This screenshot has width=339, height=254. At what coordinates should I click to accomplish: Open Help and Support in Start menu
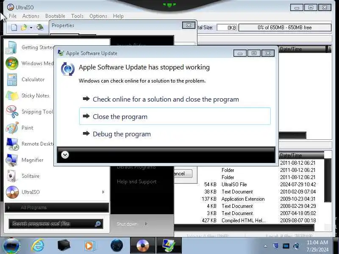tap(136, 182)
